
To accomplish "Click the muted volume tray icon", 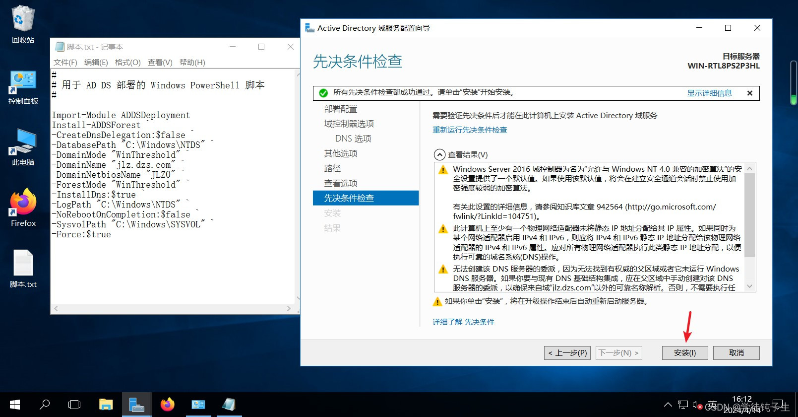I will point(697,405).
